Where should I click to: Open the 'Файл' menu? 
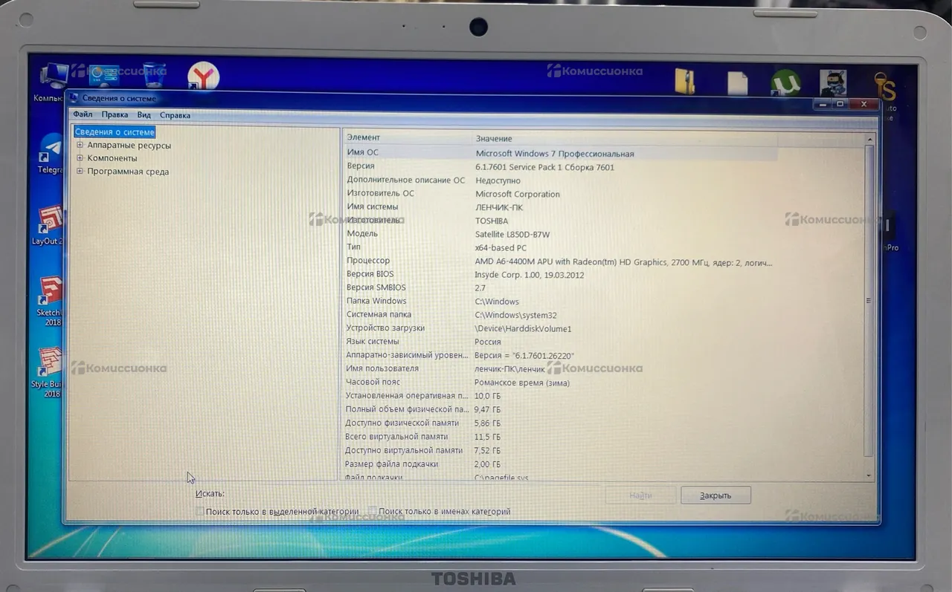83,114
